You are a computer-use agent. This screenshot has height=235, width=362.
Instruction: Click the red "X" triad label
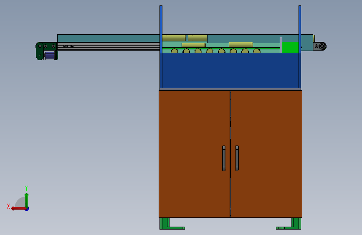point(8,206)
